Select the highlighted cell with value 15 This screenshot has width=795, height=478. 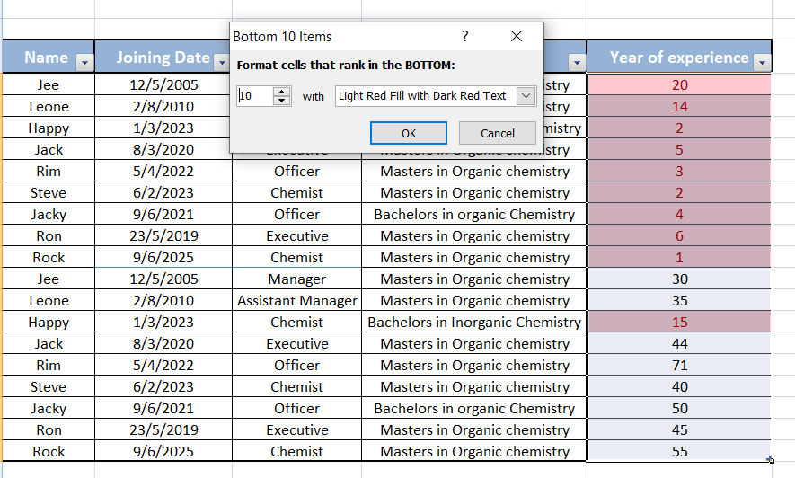point(679,322)
